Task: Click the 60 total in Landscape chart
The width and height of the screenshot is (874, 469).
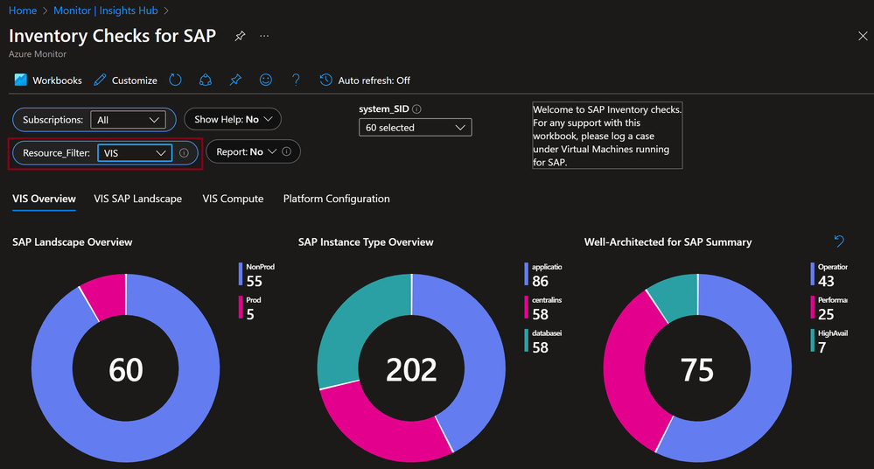Action: (125, 370)
